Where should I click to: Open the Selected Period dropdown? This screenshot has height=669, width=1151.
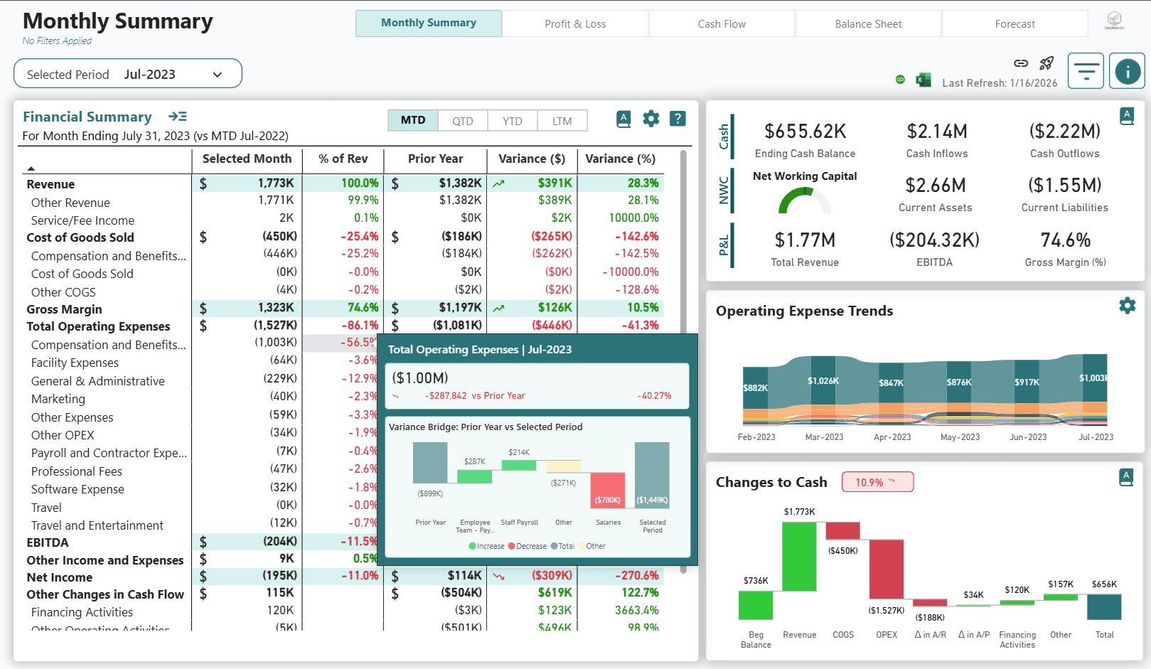[218, 73]
